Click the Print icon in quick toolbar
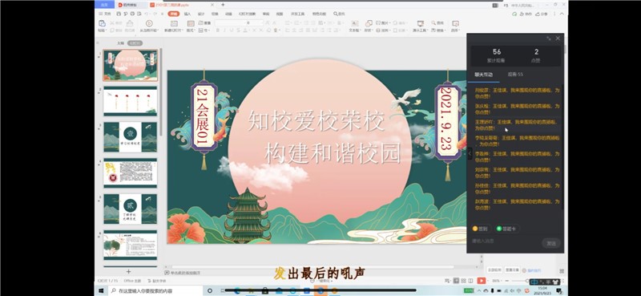641x296 pixels. click(x=131, y=14)
